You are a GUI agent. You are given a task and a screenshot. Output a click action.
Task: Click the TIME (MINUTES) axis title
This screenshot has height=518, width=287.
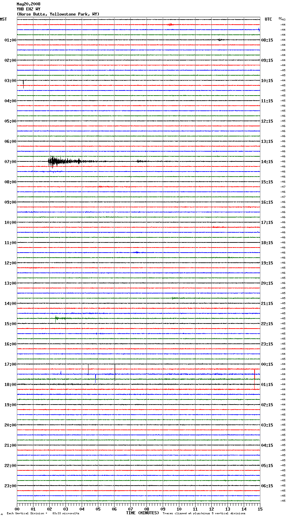(142, 513)
